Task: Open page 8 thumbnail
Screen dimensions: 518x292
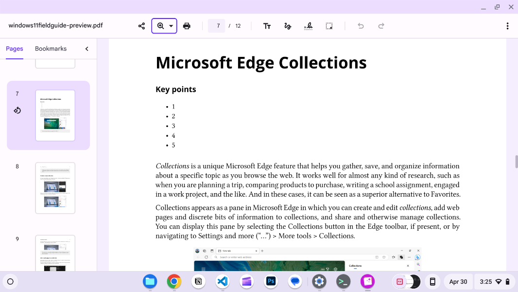Action: click(x=55, y=188)
